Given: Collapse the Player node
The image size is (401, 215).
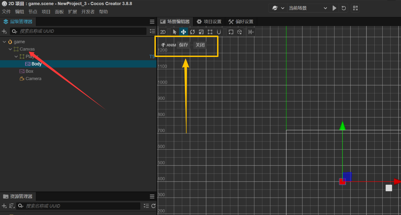Looking at the screenshot, I should (16, 57).
